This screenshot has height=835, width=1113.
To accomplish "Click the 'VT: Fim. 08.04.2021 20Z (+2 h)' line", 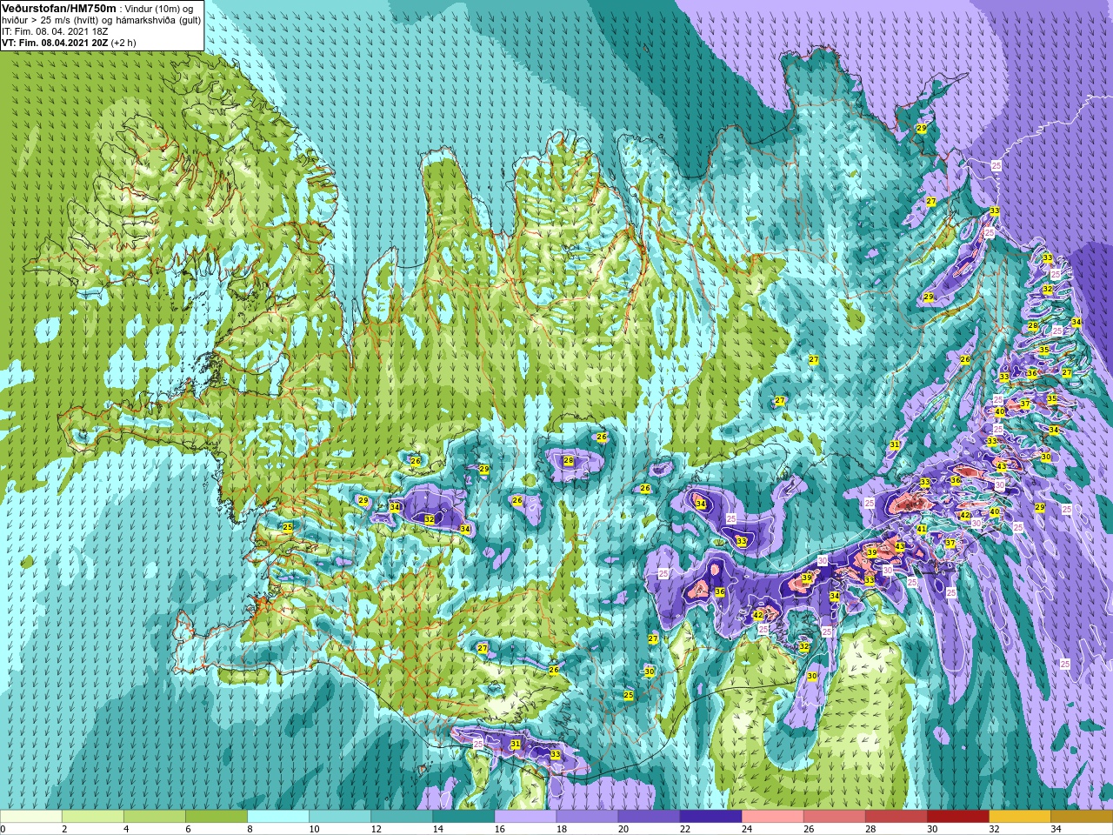I will (x=69, y=42).
